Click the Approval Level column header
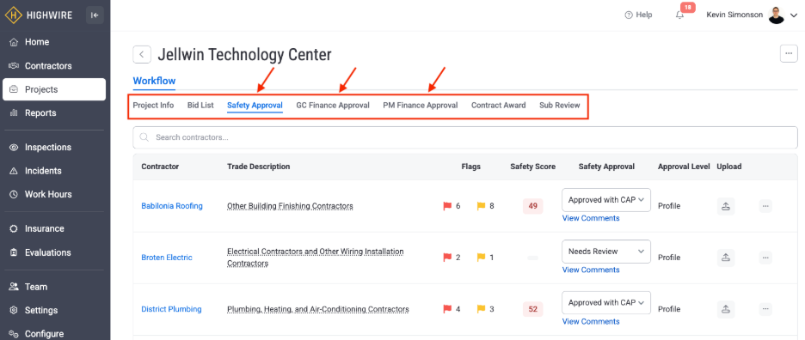Image resolution: width=805 pixels, height=340 pixels. point(684,167)
